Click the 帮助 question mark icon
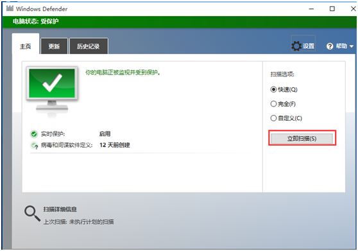358x251 pixels. tap(330, 46)
